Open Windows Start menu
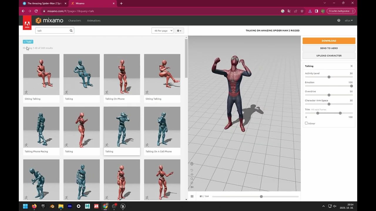This screenshot has width=376, height=211. coord(25,206)
